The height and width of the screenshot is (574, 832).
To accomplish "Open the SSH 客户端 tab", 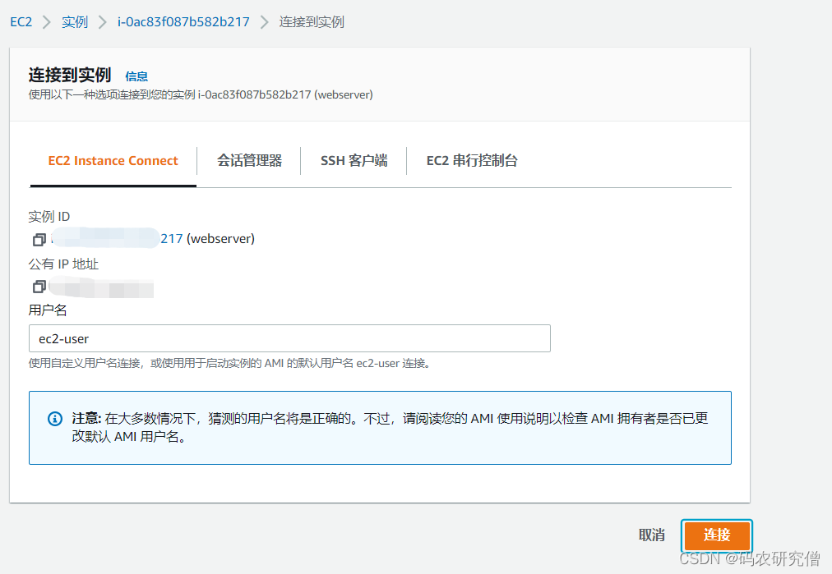I will [354, 161].
